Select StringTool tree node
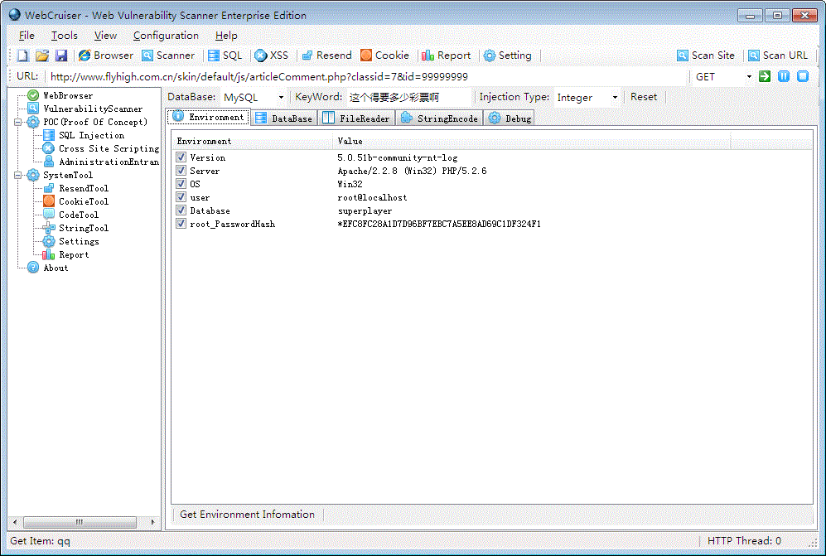 point(83,228)
